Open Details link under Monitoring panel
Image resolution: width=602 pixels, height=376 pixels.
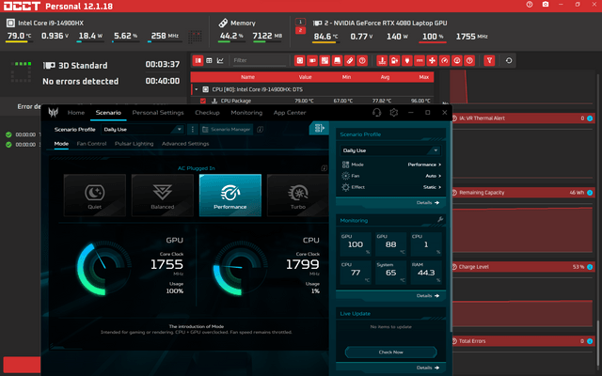[427, 296]
